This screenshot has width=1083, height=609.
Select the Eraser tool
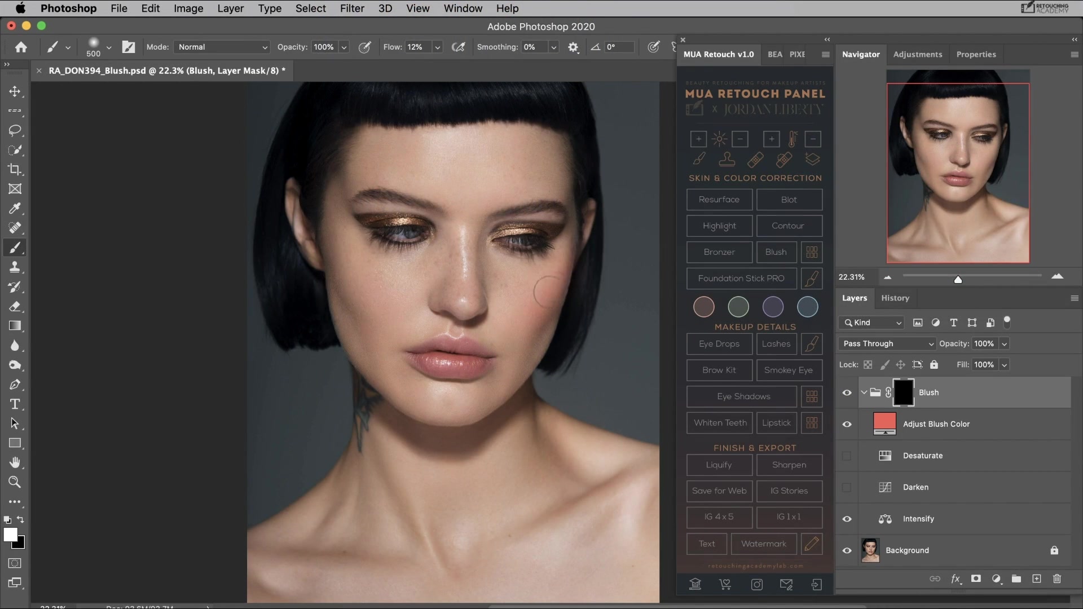(x=15, y=306)
